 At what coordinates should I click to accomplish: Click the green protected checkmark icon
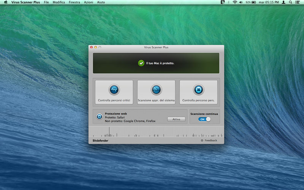click(141, 63)
